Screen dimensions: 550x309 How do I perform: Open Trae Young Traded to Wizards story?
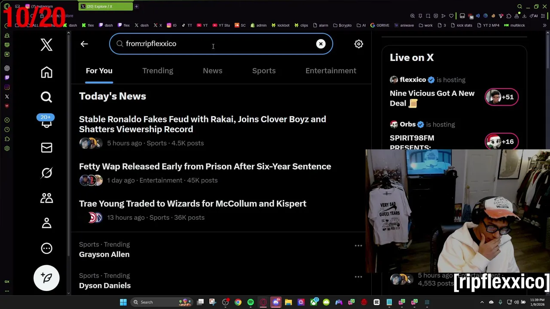(192, 203)
